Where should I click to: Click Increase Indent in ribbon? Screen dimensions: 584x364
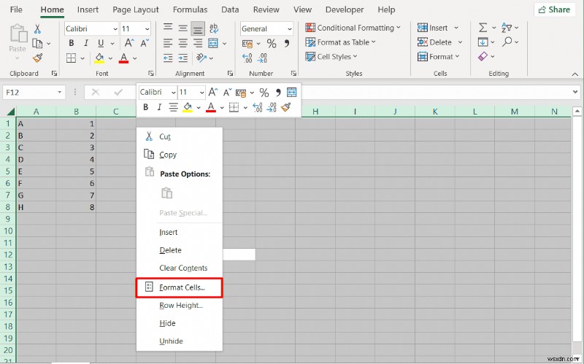(x=183, y=58)
